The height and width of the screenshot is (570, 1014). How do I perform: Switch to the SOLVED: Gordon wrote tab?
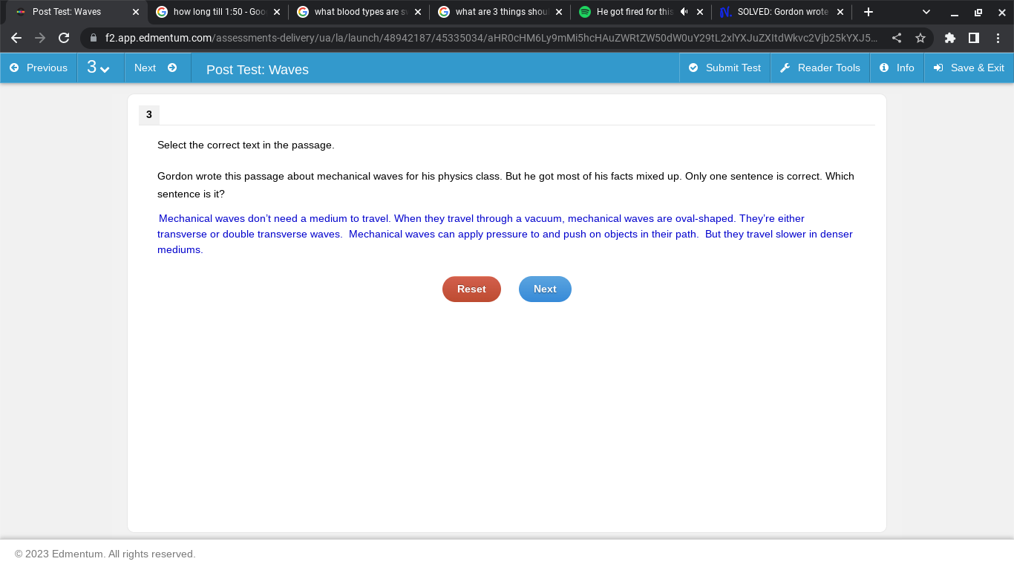tap(781, 12)
